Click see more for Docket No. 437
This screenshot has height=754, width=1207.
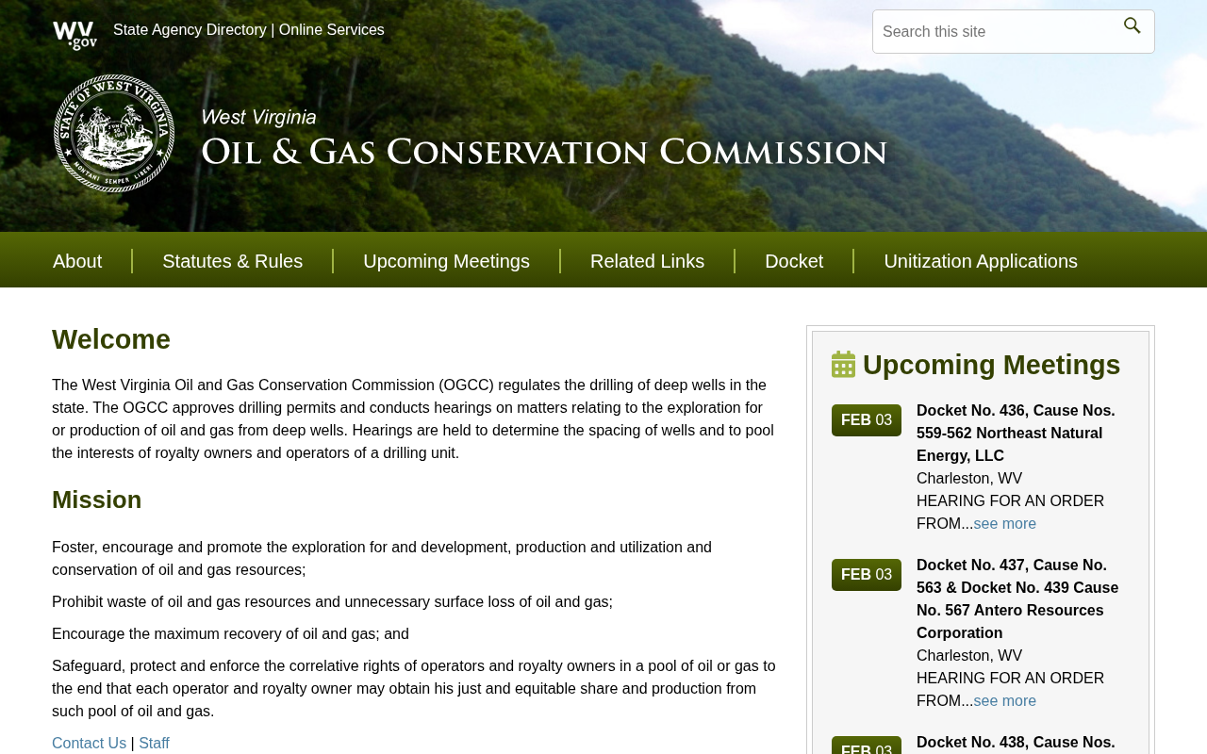(x=1004, y=701)
